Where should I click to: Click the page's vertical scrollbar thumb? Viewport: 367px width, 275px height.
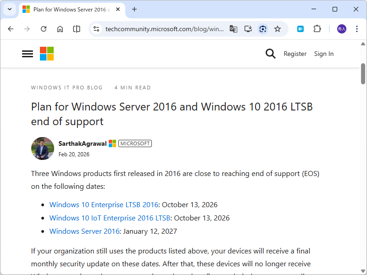[x=363, y=74]
